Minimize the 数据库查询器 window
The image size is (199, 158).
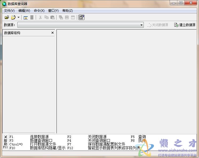[174, 3]
